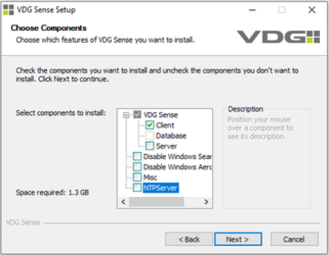329x255 pixels.
Task: Uncheck the Client component checkbox
Action: (150, 125)
